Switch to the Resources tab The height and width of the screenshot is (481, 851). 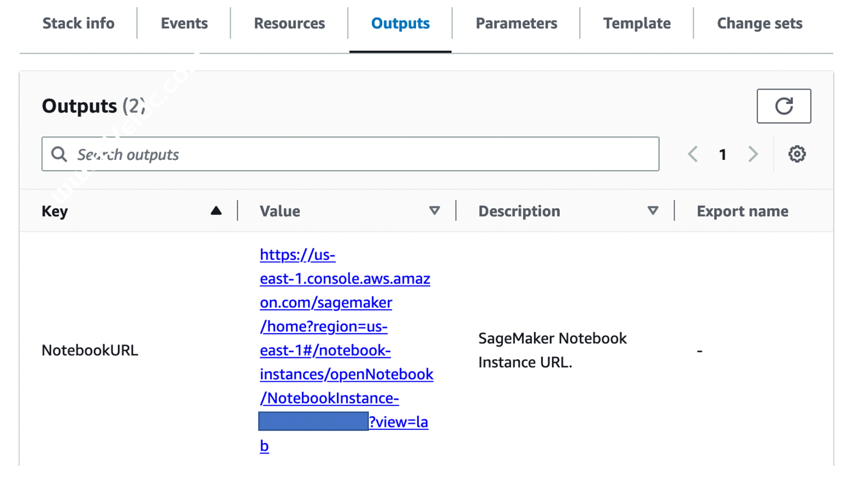tap(289, 23)
